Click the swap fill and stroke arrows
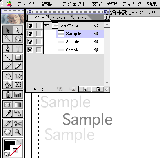Viewport: 160px width, 158px height. coord(19,142)
